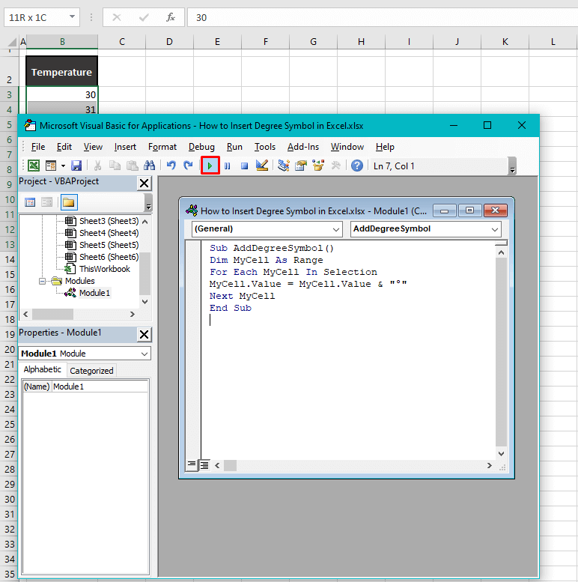Switch to Procedure View at code window bottom

(192, 465)
